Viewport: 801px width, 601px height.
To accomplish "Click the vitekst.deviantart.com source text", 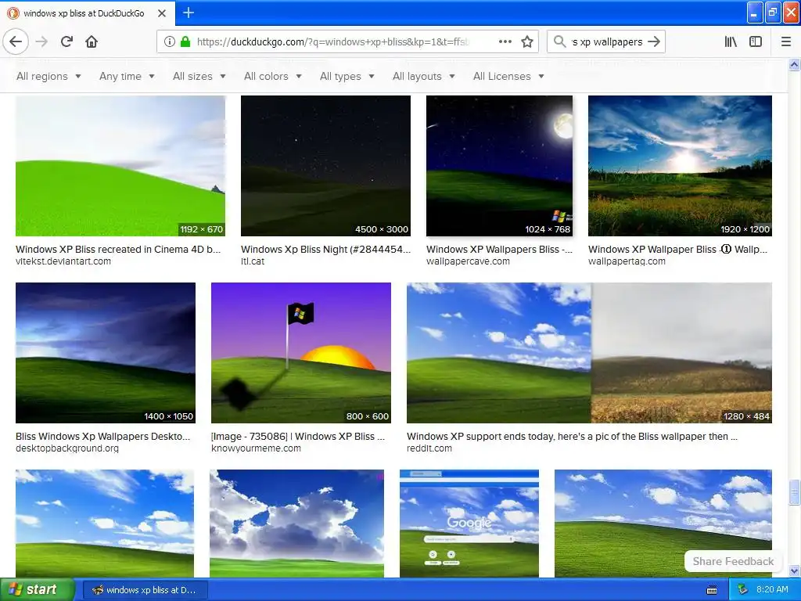I will click(63, 261).
